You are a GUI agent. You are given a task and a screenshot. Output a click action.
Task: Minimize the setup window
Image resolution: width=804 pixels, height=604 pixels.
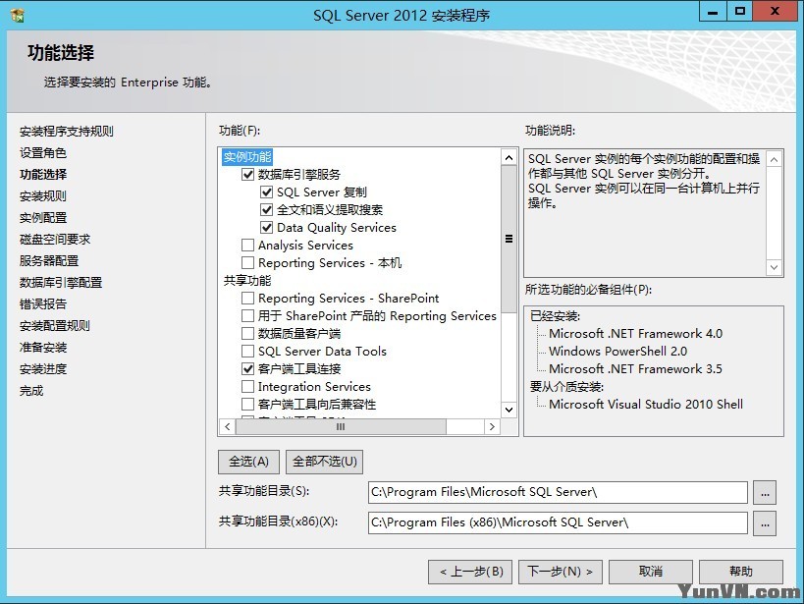point(713,11)
